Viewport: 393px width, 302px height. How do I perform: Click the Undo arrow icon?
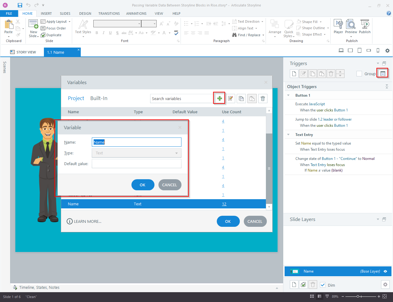tap(28, 5)
